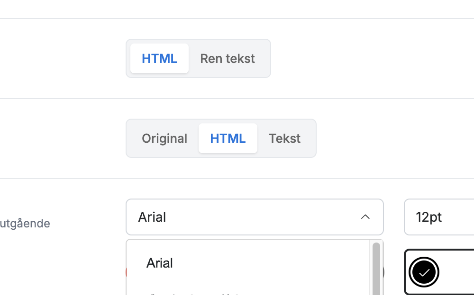Viewport: 474px width, 295px height.
Task: Click the gray swatch edge right of font list
Action: tap(383, 272)
